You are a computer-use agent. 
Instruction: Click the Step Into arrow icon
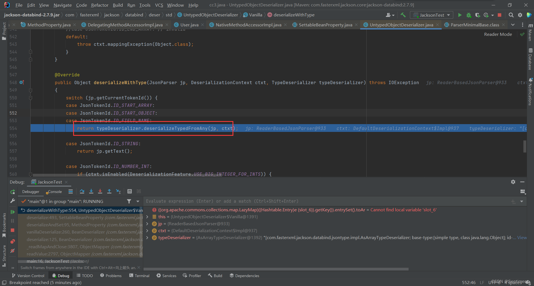91,191
